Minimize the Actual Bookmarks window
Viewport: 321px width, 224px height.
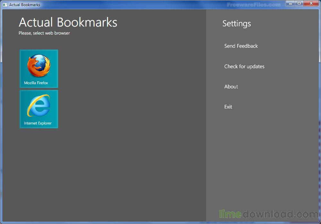(290, 4)
